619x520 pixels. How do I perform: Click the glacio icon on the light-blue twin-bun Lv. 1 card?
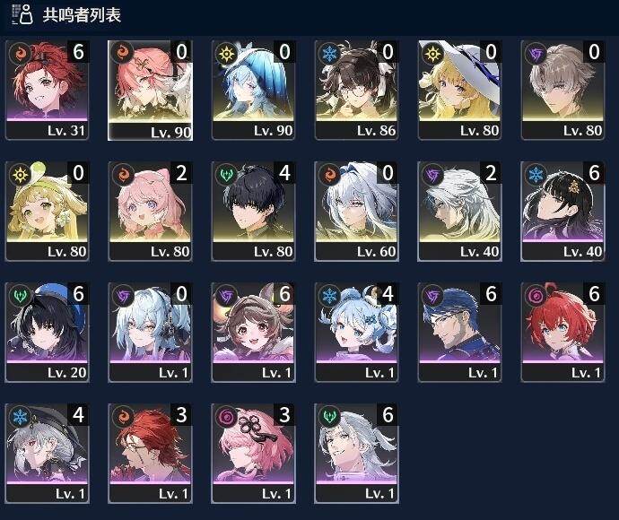pyautogui.click(x=329, y=295)
